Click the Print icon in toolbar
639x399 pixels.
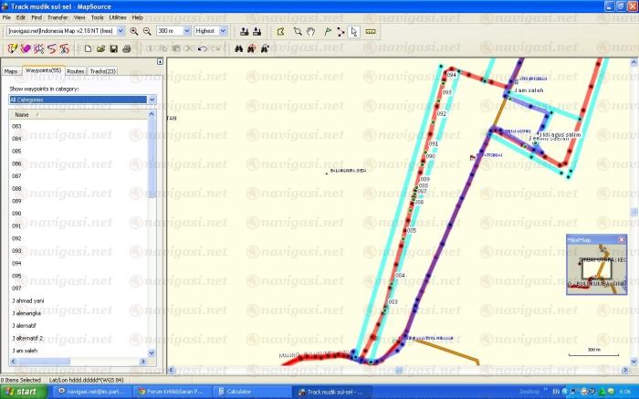(x=126, y=47)
